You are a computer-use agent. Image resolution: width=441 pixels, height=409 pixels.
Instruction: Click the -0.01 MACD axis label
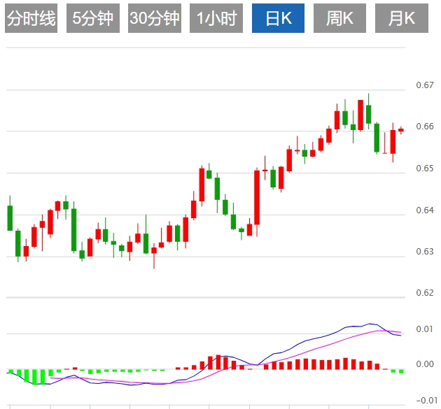[x=426, y=401]
